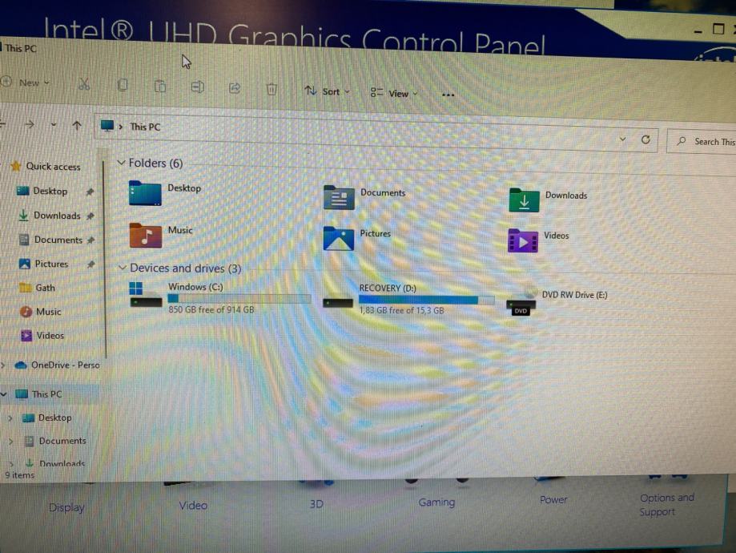Select the RECOVERY (D:) drive
The image size is (736, 553).
(x=408, y=299)
